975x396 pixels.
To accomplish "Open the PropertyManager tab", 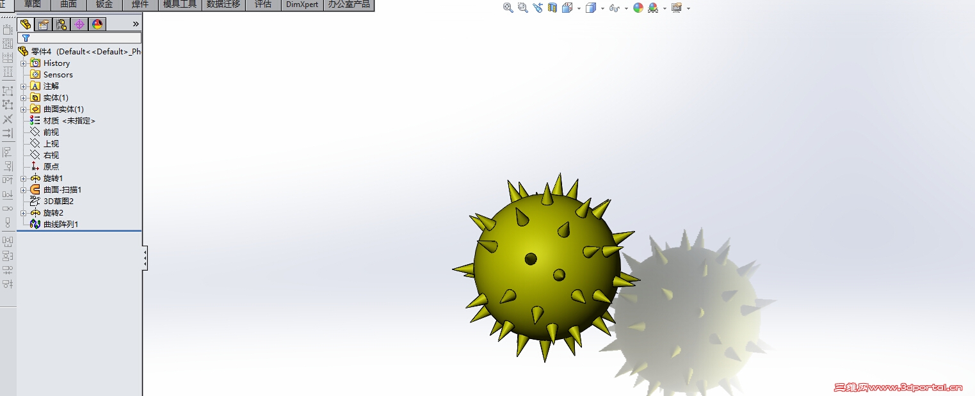I will pos(43,24).
